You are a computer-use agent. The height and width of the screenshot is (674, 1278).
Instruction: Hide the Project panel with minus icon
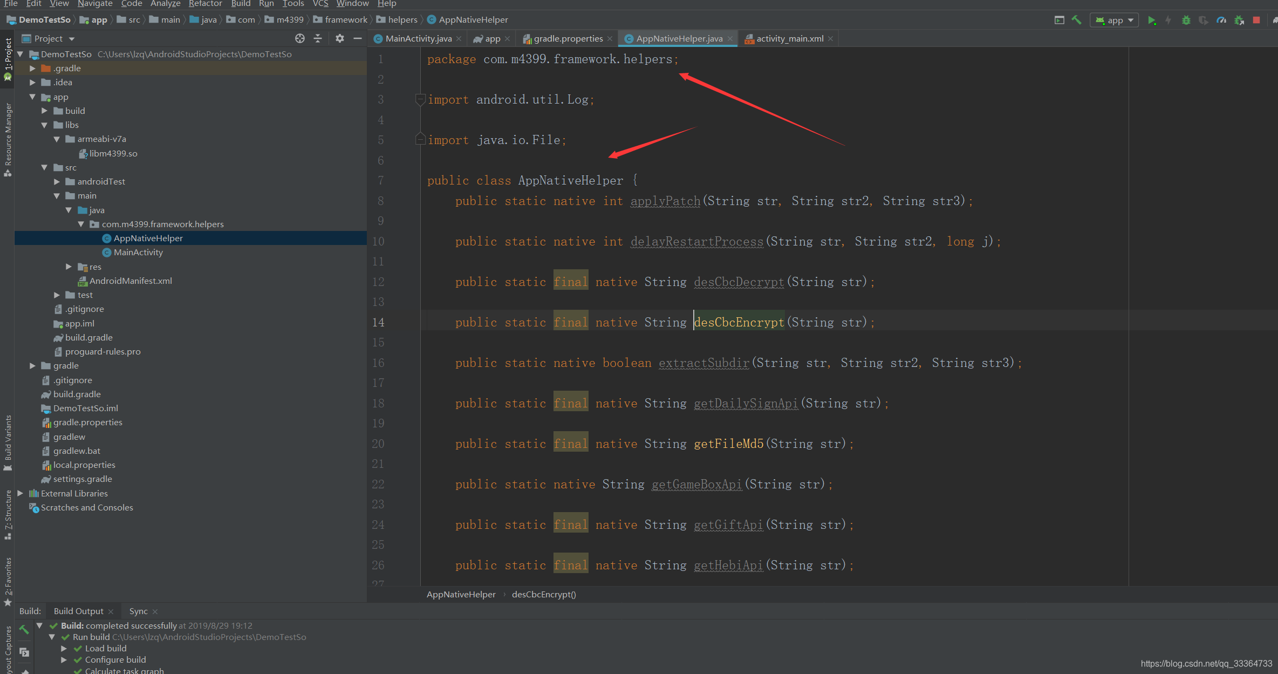click(x=357, y=38)
